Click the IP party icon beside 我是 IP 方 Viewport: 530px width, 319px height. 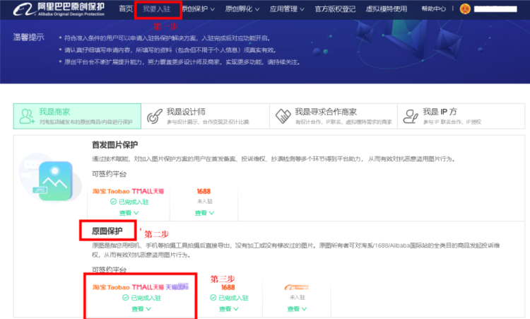pos(410,116)
